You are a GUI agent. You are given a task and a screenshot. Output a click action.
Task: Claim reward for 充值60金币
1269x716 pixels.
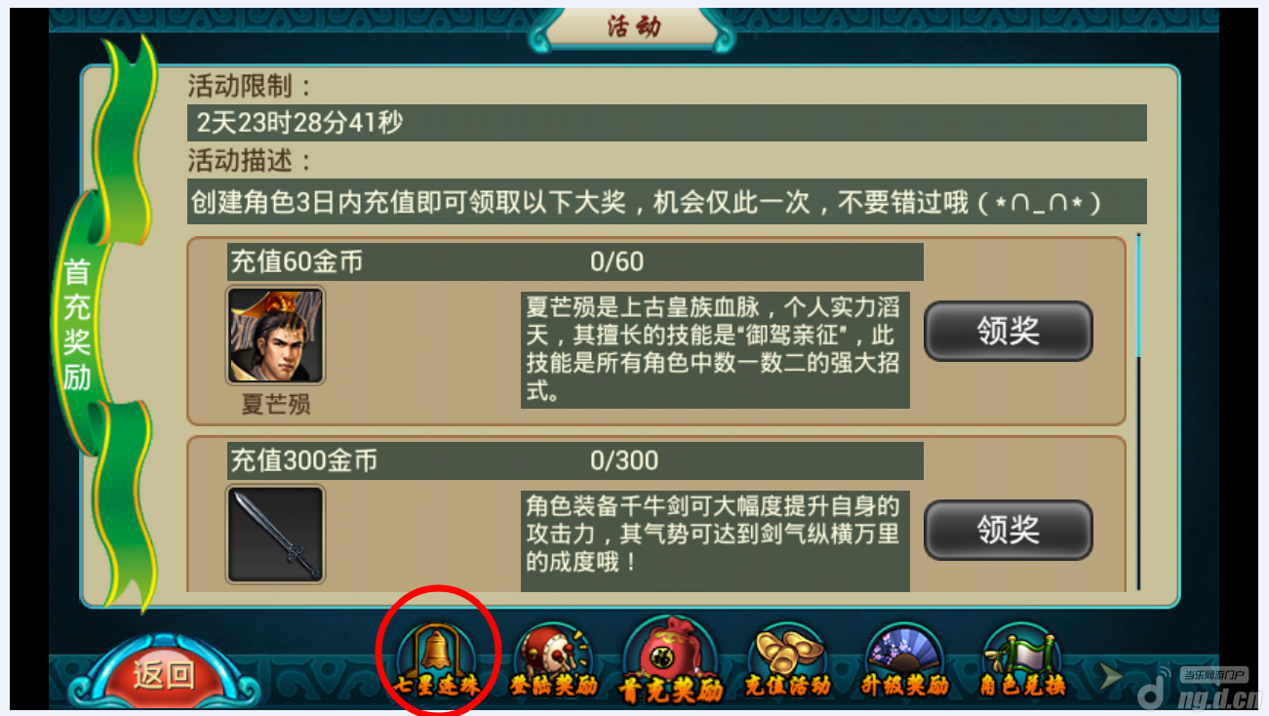tap(1009, 332)
